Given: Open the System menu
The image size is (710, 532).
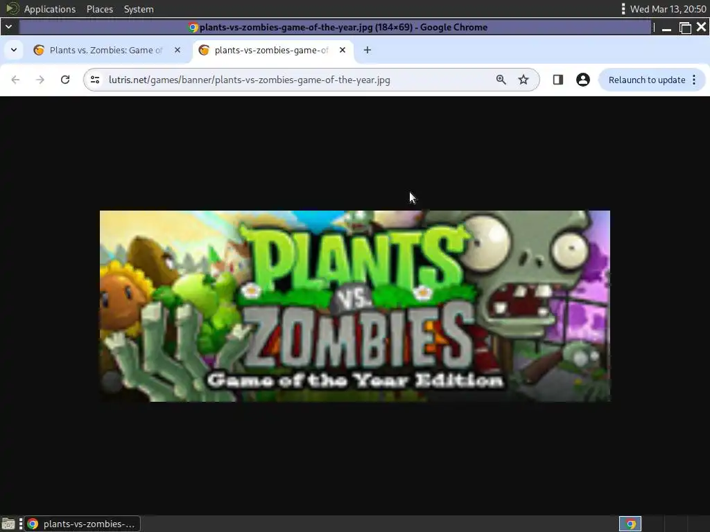Looking at the screenshot, I should 139,9.
